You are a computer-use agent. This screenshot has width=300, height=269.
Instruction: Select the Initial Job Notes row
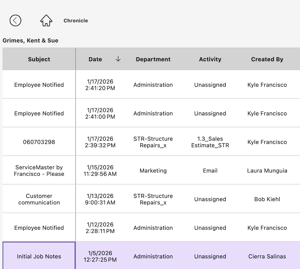tap(39, 257)
